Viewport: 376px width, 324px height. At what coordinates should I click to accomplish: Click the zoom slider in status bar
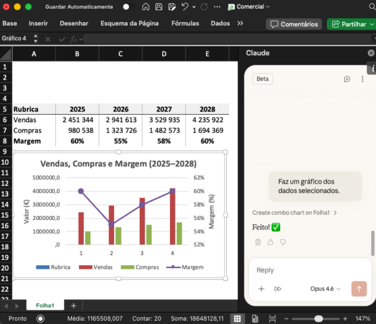319,318
